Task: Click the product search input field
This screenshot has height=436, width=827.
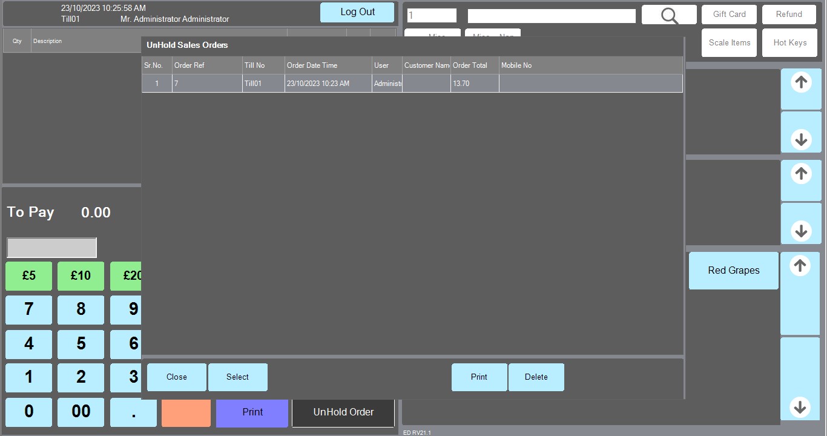Action: coord(551,16)
